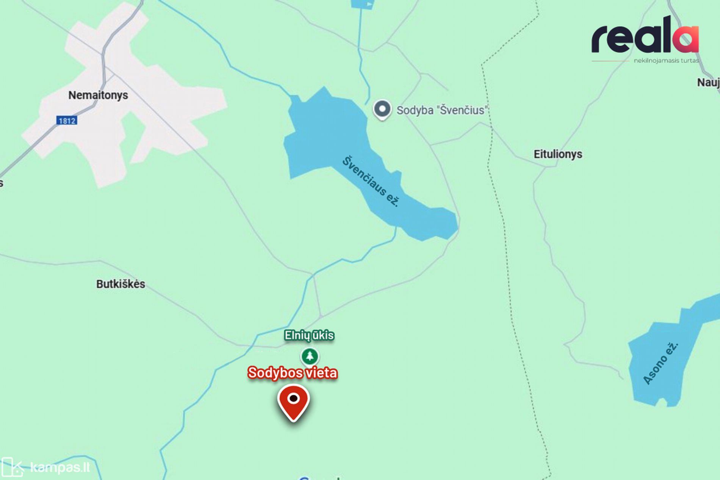Select the Eitulionys village label
Screen dimensions: 720x480
[x=558, y=154]
